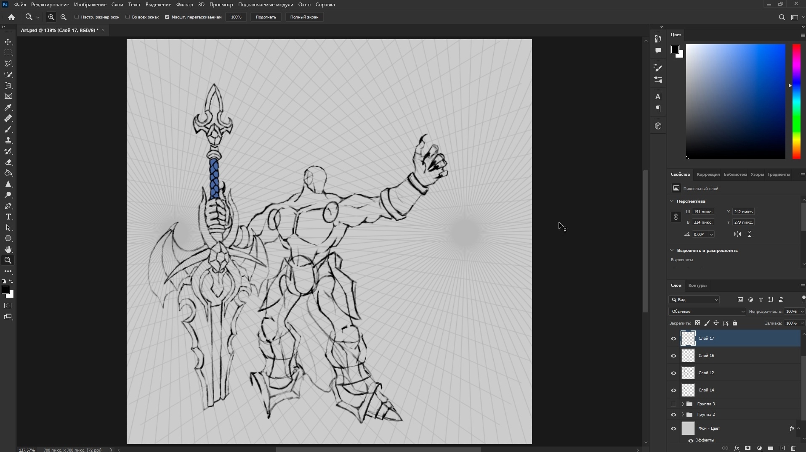
Task: Open the Character panel icon
Action: point(658,97)
